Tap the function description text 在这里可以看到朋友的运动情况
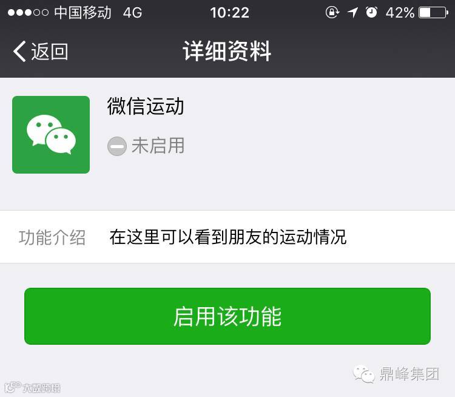 coord(228,237)
